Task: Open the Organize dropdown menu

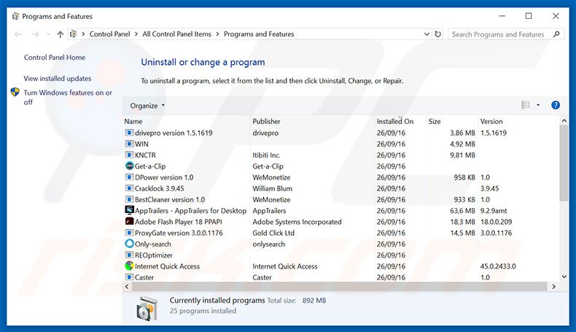Action: point(147,106)
